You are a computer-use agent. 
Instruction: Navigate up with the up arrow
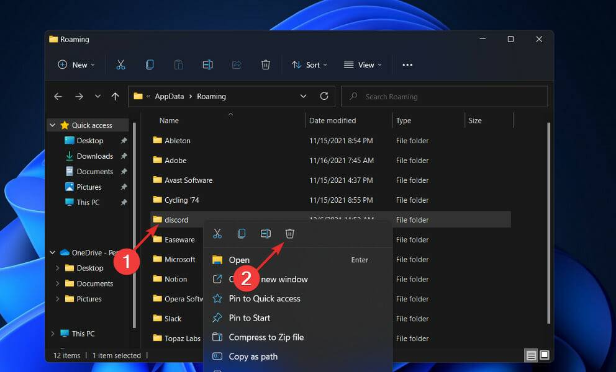point(115,96)
